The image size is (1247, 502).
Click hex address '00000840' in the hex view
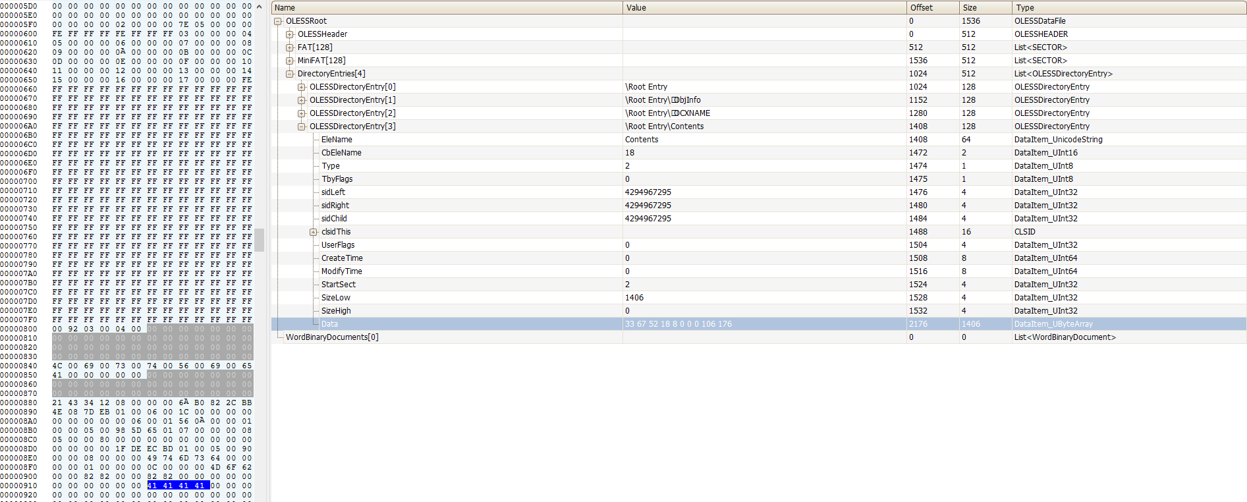click(18, 366)
